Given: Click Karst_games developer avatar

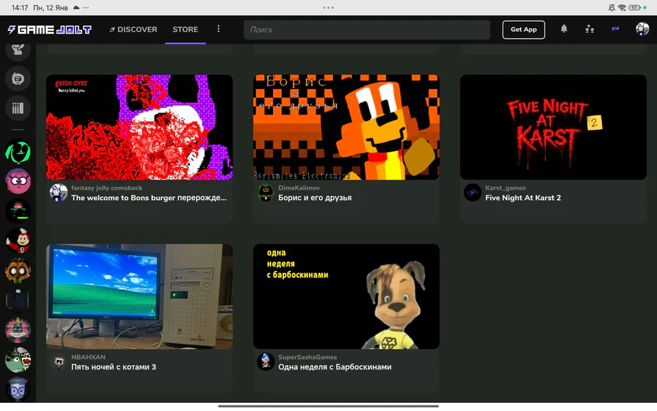Looking at the screenshot, I should click(472, 193).
